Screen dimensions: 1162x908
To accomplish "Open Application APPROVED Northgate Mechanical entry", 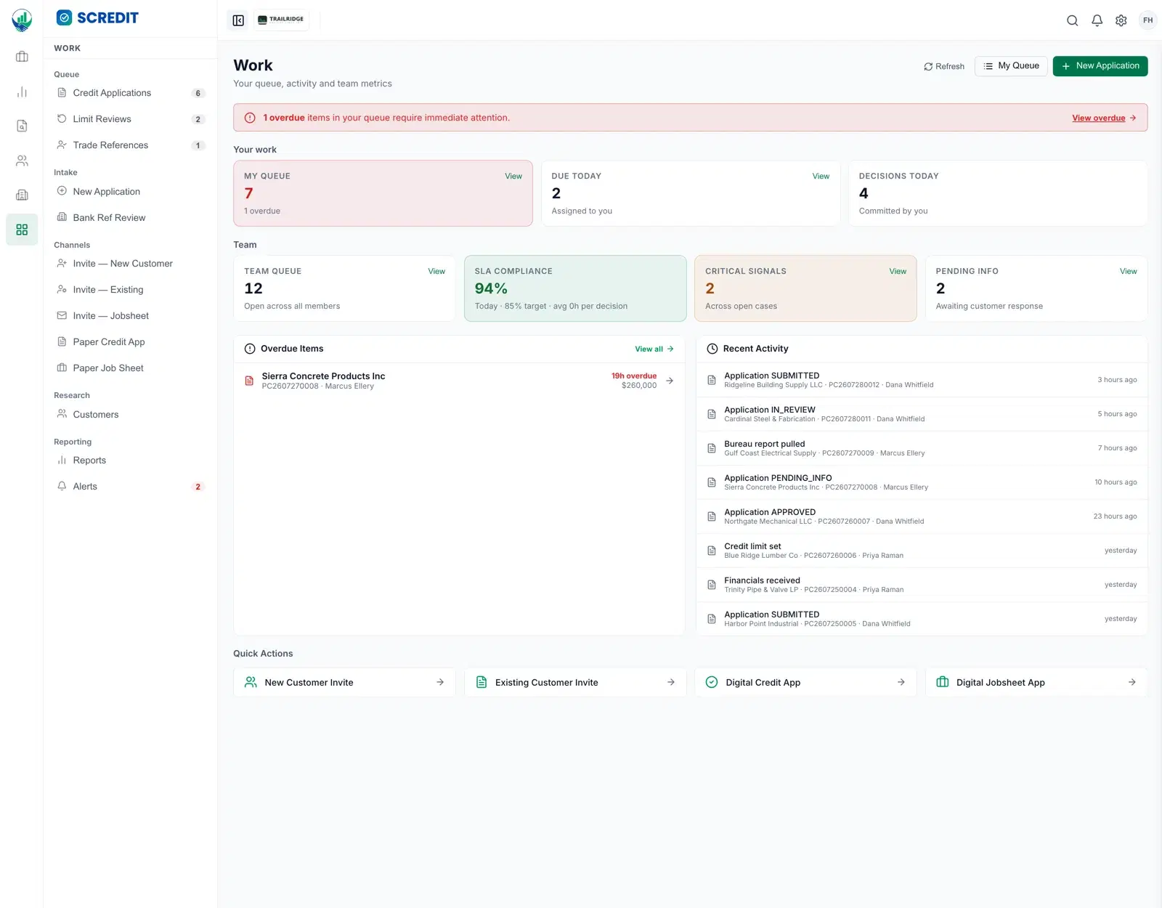I will (x=922, y=516).
